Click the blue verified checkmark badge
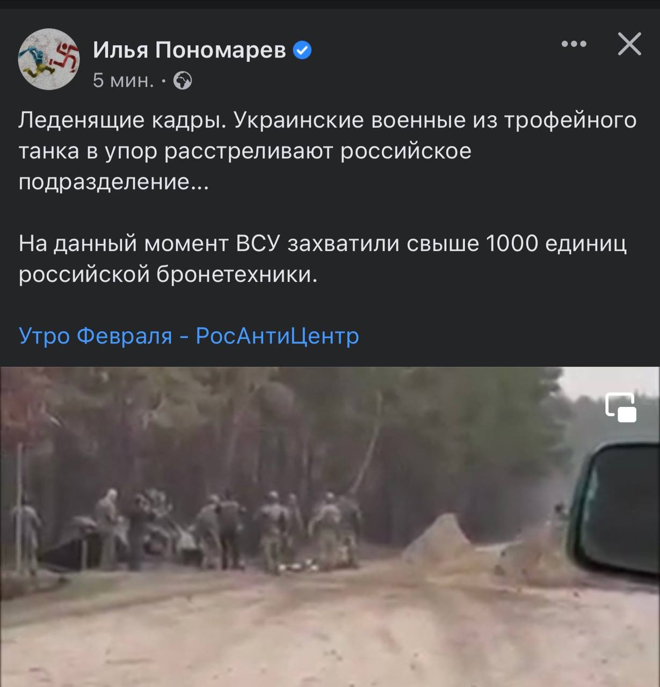This screenshot has height=687, width=660. tap(302, 50)
